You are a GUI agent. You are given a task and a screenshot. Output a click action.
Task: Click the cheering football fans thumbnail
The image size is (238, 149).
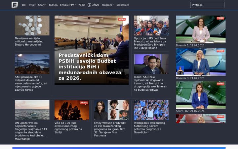click(x=151, y=110)
